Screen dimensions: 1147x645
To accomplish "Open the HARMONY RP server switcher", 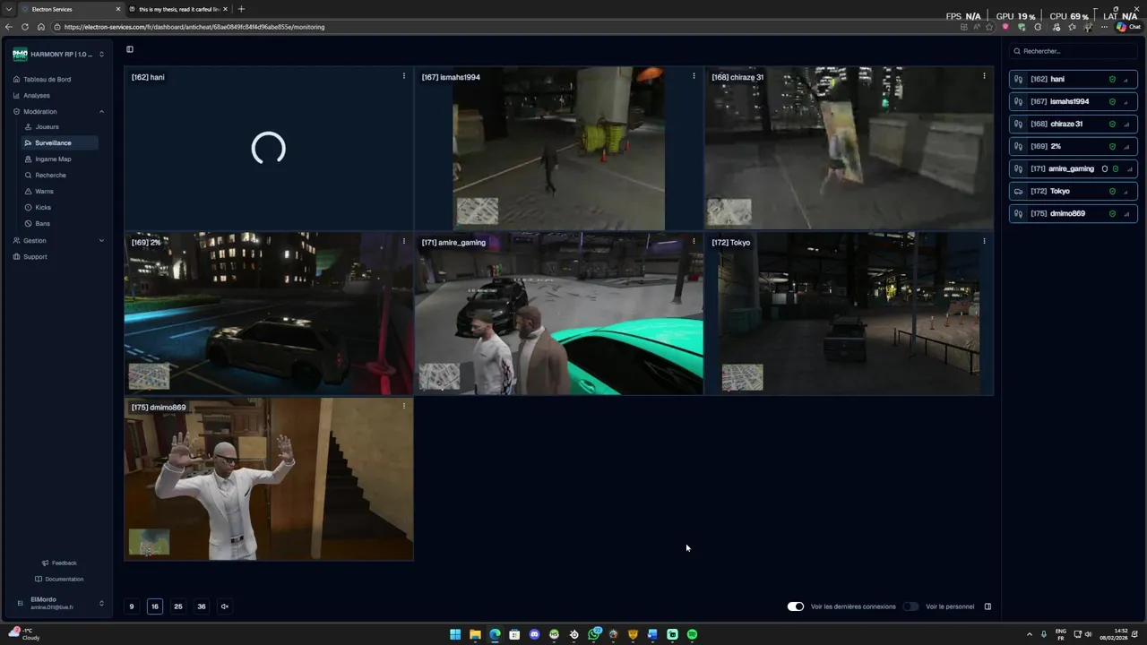I will pos(57,54).
